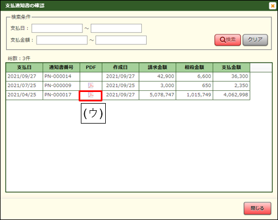Focus the 支払日 start date field
Image resolution: width=278 pixels, height=220 pixels.
(x=57, y=28)
